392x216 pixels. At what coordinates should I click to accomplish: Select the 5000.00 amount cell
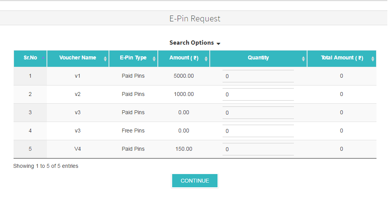click(184, 76)
